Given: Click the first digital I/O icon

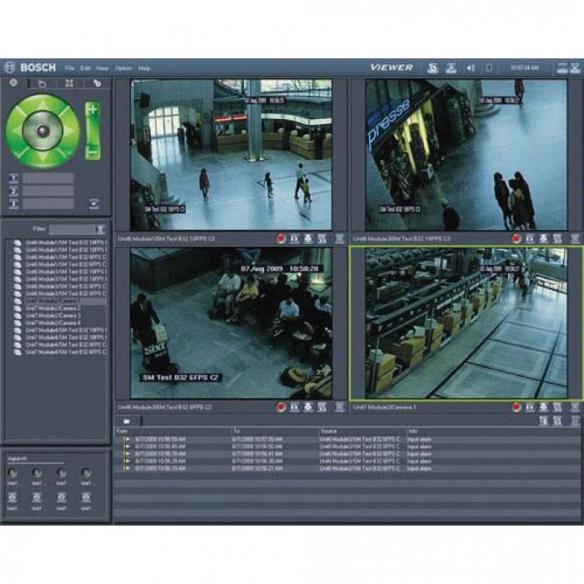Looking at the screenshot, I should (13, 473).
